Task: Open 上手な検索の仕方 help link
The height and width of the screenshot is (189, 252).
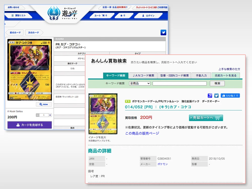Action: pos(229,69)
